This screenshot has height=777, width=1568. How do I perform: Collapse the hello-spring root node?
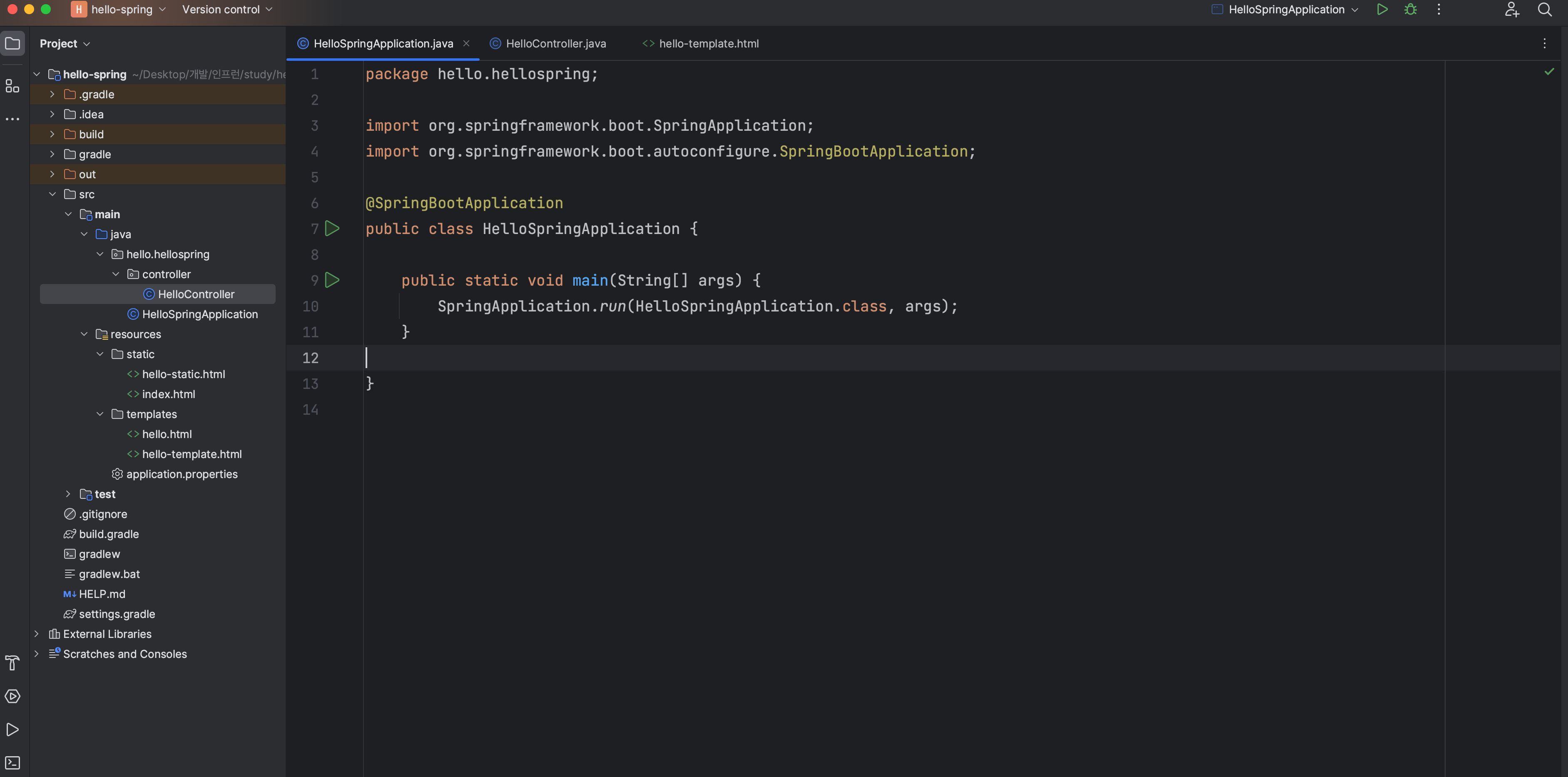click(37, 74)
